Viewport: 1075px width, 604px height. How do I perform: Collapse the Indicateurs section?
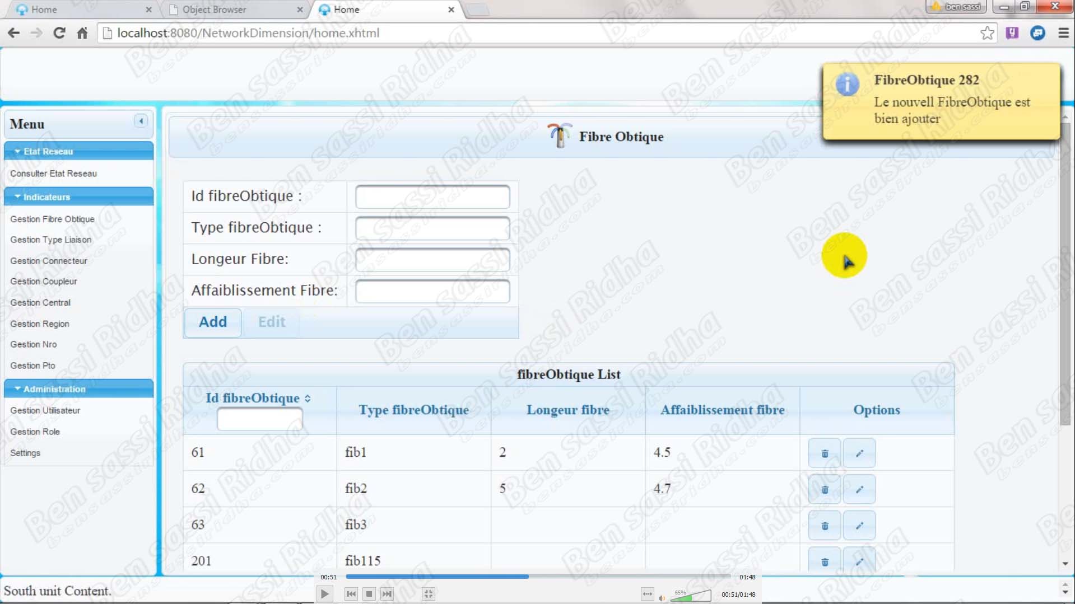[x=18, y=197]
